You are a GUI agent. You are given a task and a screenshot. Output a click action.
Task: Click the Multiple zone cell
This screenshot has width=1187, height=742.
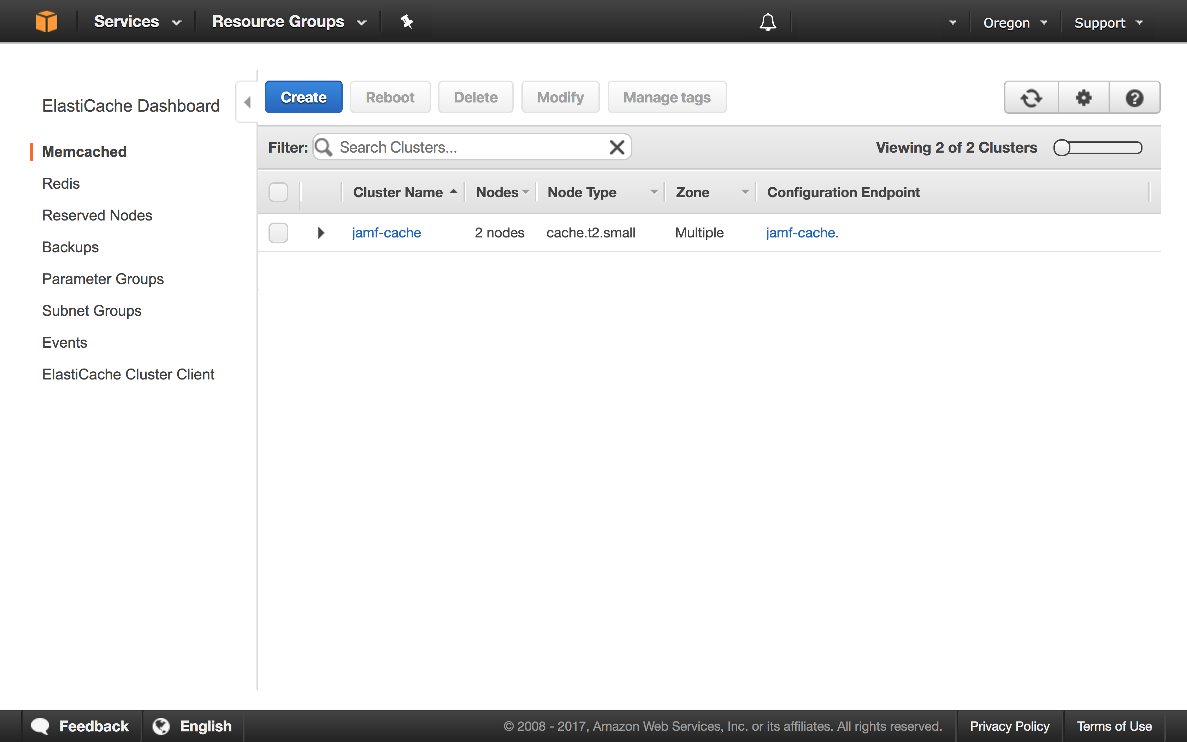click(x=699, y=232)
